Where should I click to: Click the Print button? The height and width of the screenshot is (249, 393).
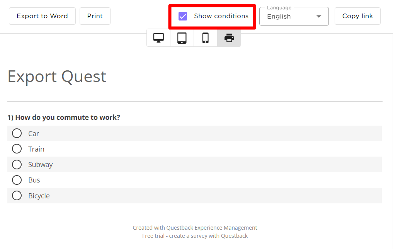pos(95,16)
